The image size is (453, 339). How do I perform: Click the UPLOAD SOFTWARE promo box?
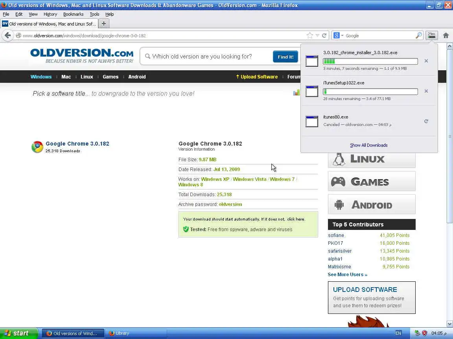(x=372, y=297)
